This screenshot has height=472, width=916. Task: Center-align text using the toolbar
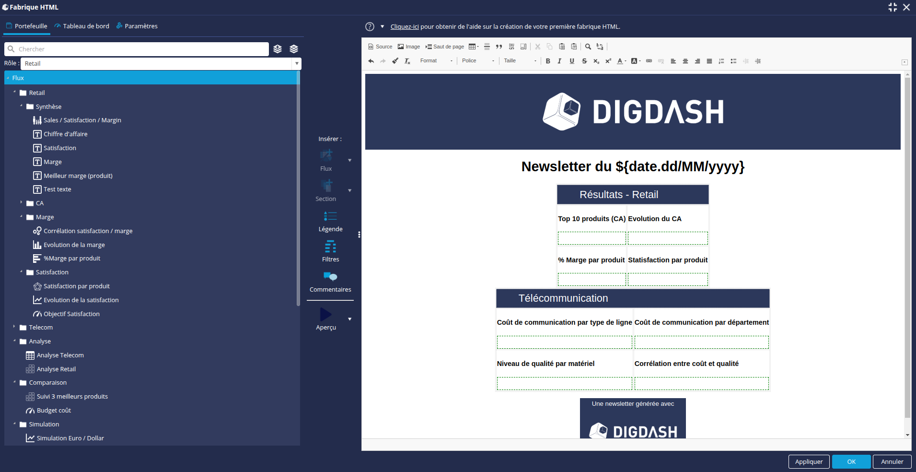(685, 61)
